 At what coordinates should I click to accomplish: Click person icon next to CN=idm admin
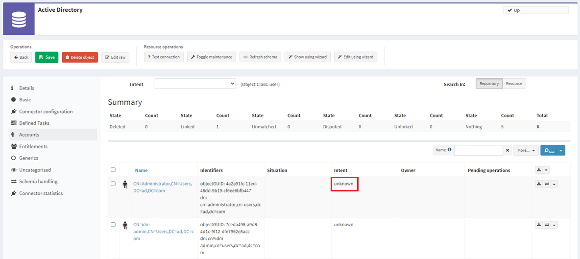(x=125, y=225)
